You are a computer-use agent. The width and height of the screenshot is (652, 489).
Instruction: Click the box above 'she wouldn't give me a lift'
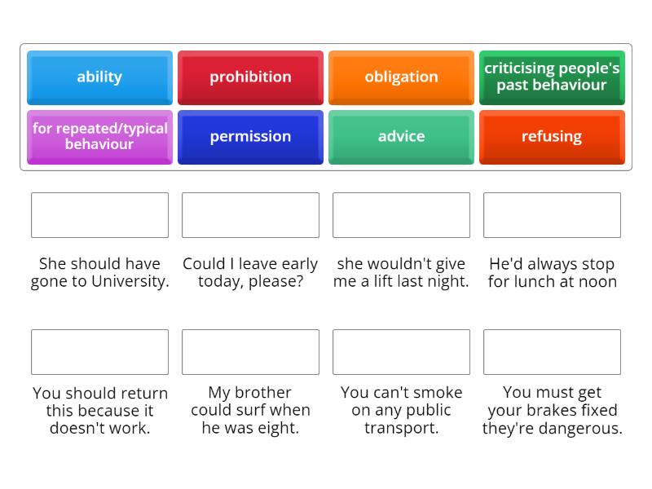coord(401,215)
